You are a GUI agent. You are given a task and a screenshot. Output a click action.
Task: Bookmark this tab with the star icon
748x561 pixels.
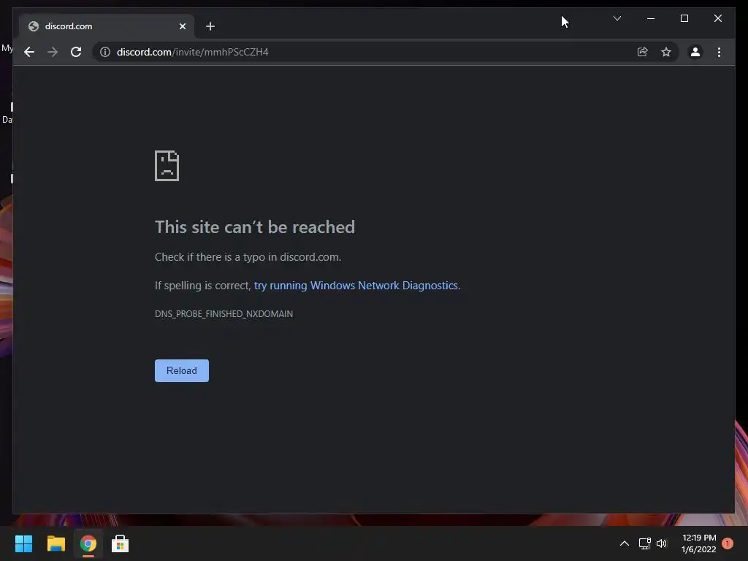coord(666,52)
